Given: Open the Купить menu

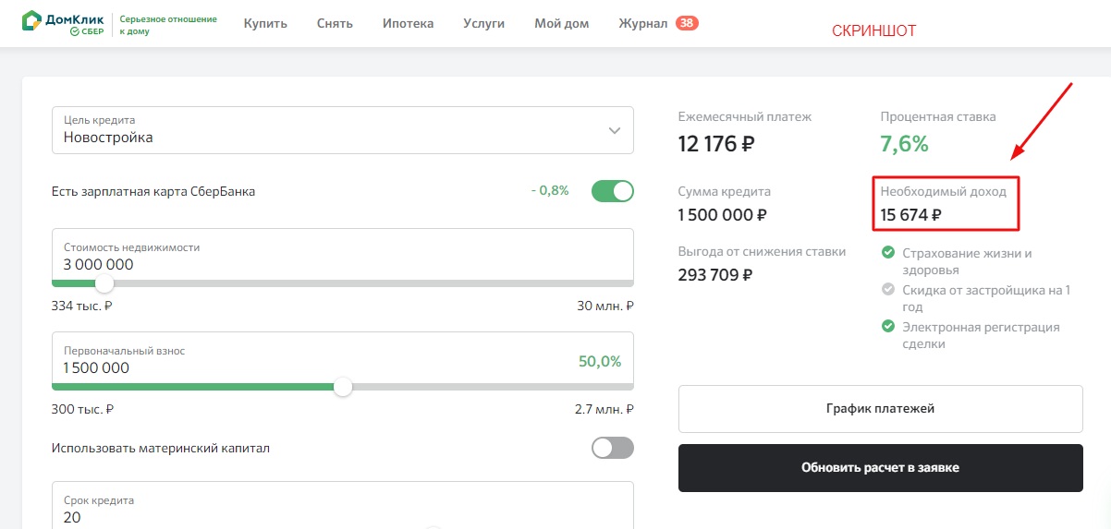Looking at the screenshot, I should (x=265, y=23).
